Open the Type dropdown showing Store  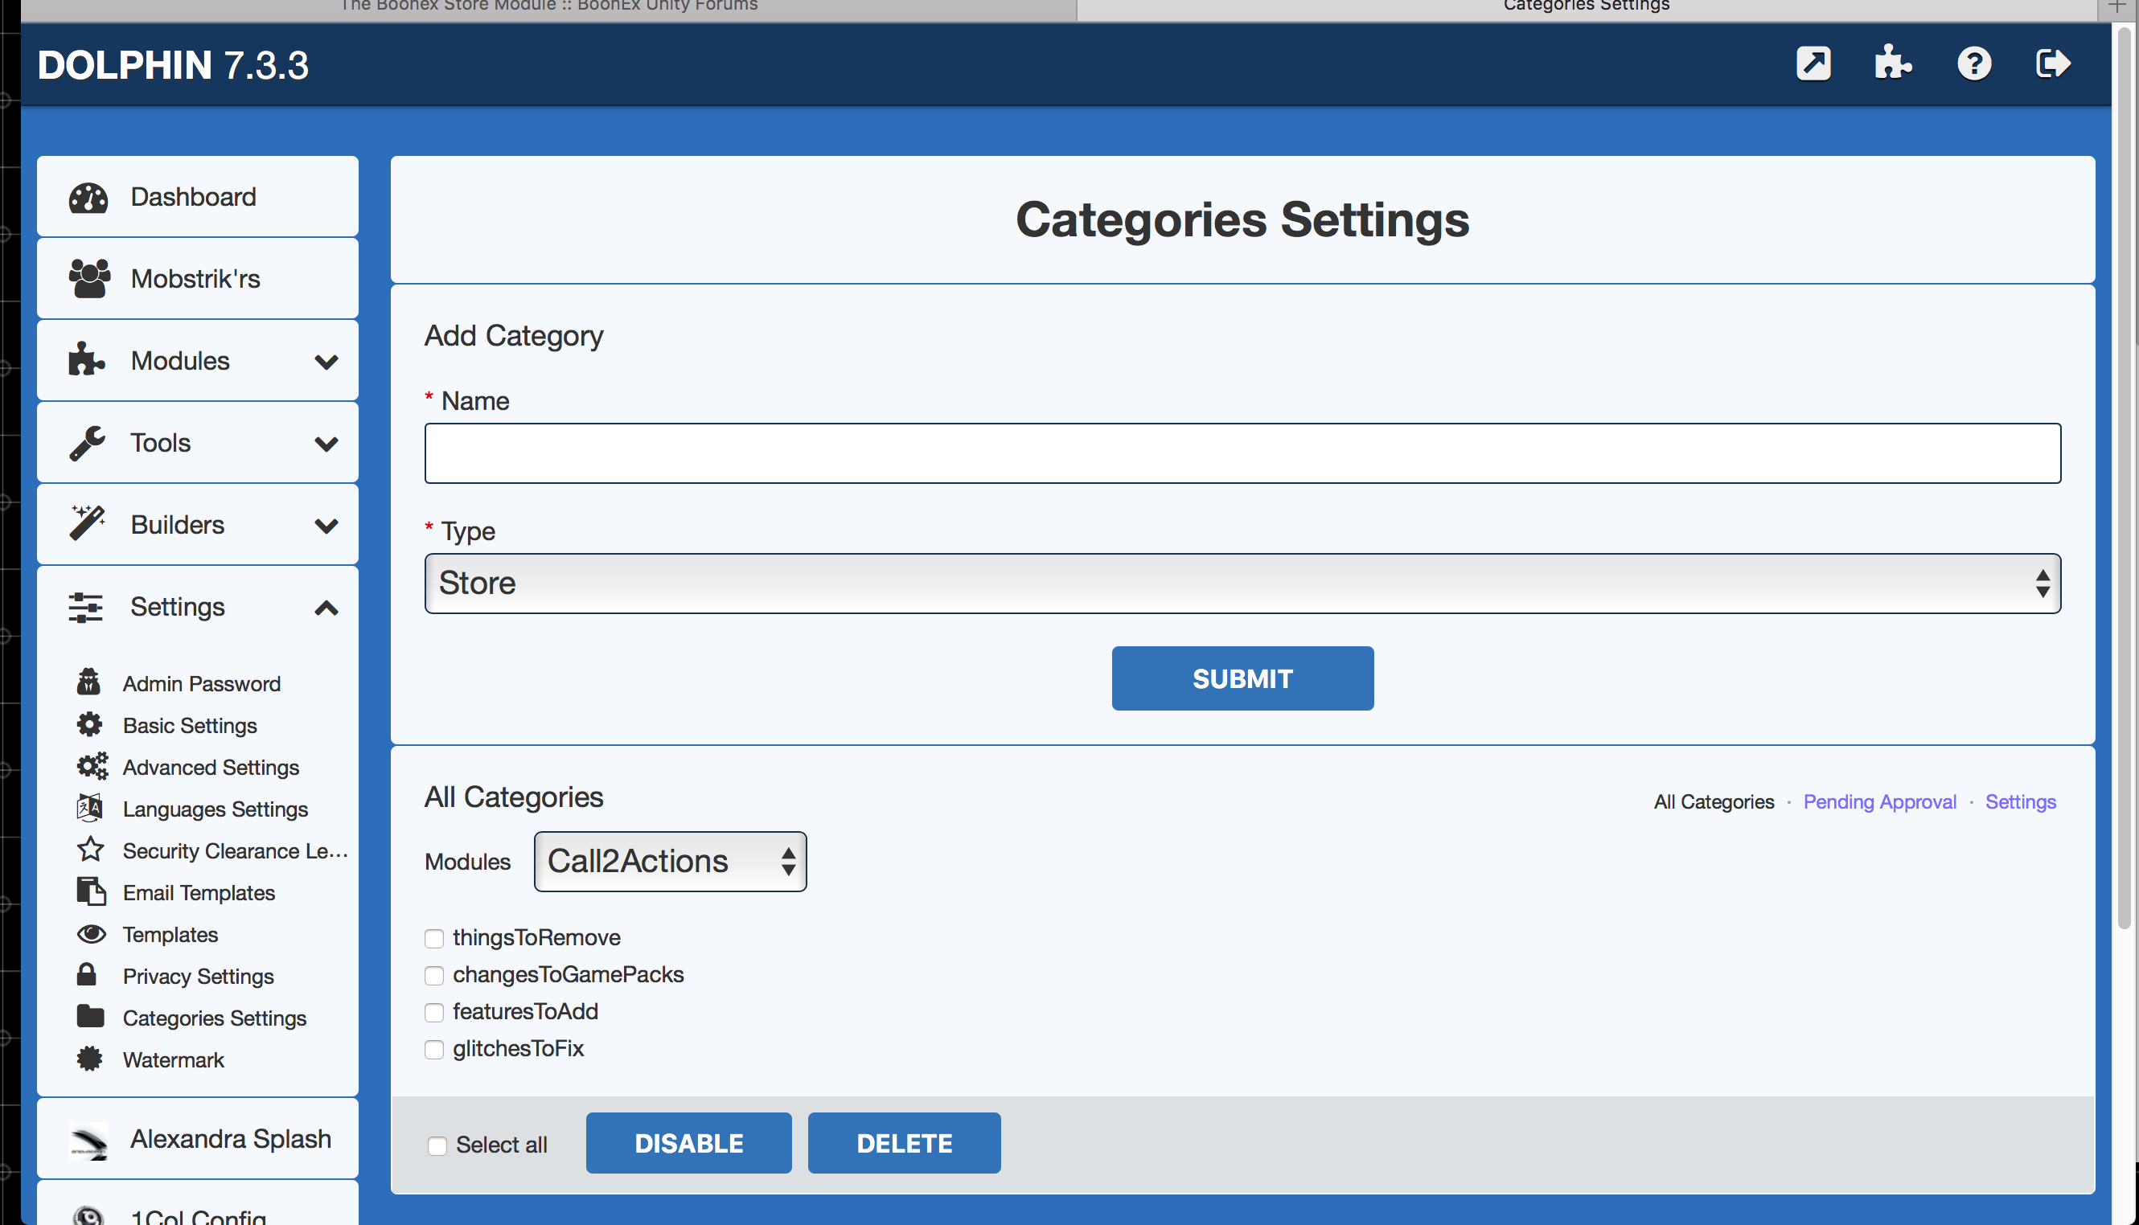[1242, 583]
